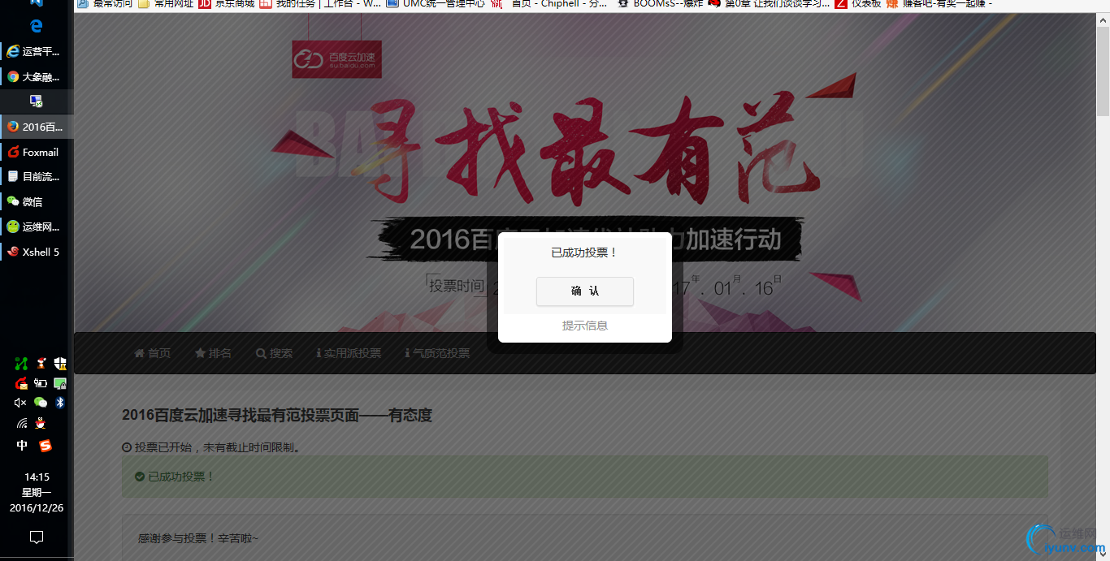
Task: Go to the 搜索 search page
Action: (274, 353)
